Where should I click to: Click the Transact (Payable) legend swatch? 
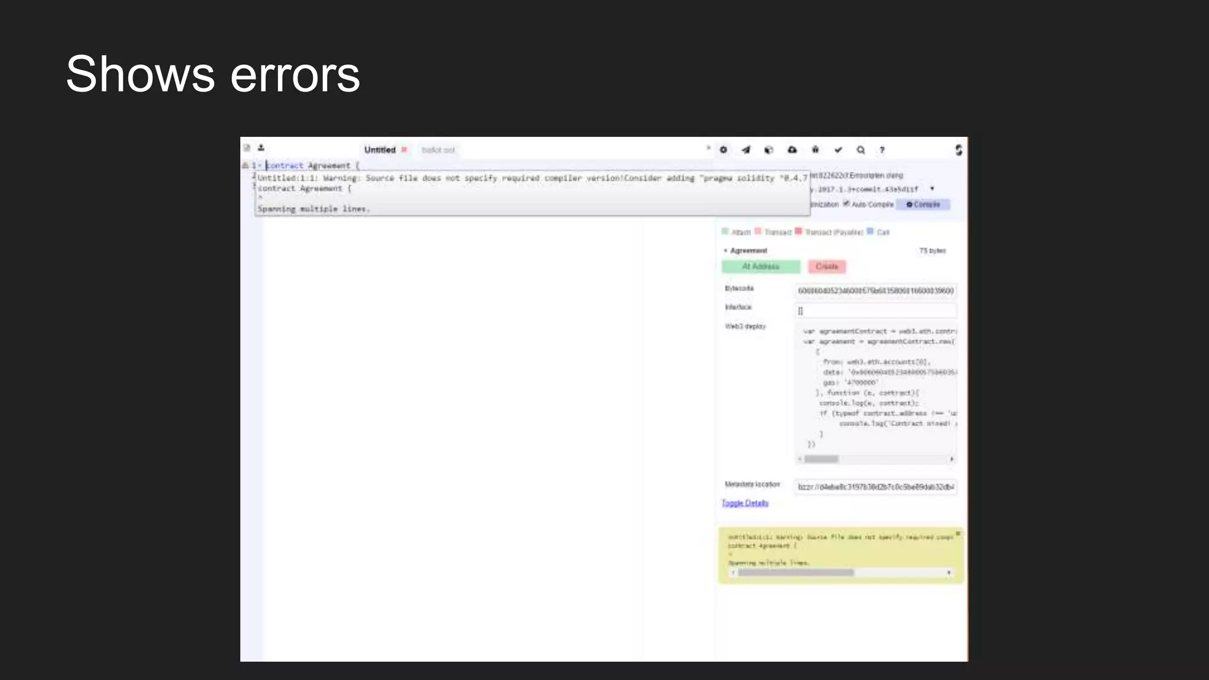(x=799, y=231)
